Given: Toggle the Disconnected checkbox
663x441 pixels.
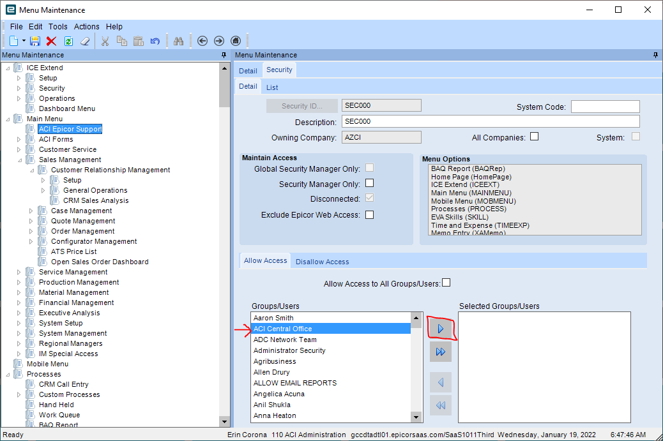Looking at the screenshot, I should [x=370, y=198].
